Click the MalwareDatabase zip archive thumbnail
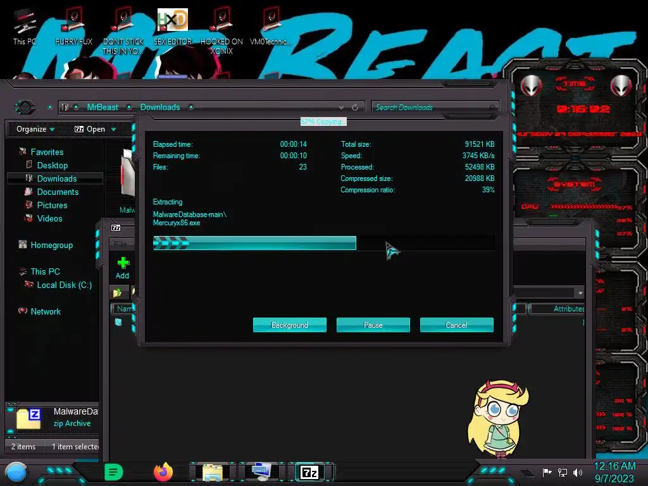The width and height of the screenshot is (648, 486). pos(28,418)
